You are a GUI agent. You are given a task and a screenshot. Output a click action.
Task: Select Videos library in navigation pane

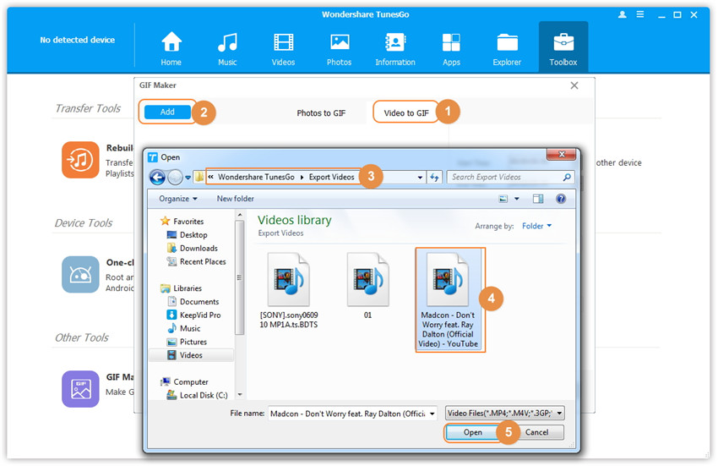(x=191, y=355)
